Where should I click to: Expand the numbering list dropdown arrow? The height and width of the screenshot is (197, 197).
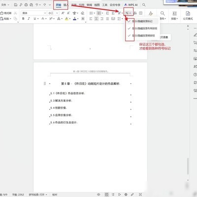(x=102, y=13)
